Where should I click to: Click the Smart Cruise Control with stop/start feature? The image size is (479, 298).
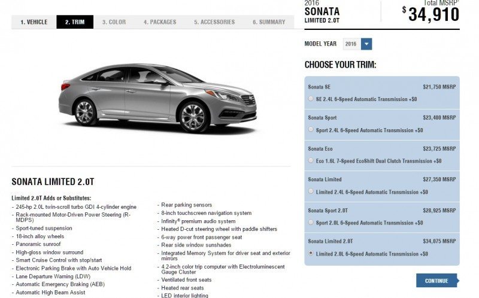59,260
